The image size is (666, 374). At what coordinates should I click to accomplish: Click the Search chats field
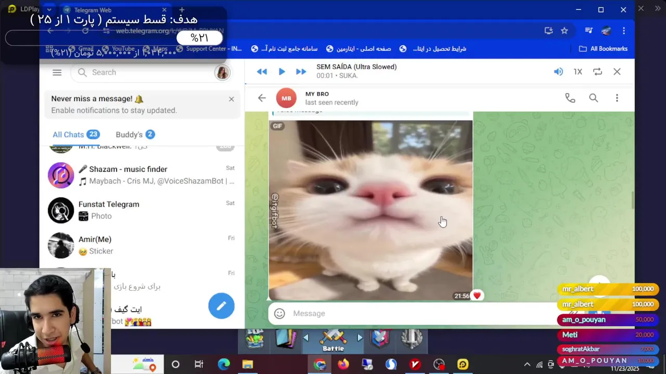[x=143, y=73]
